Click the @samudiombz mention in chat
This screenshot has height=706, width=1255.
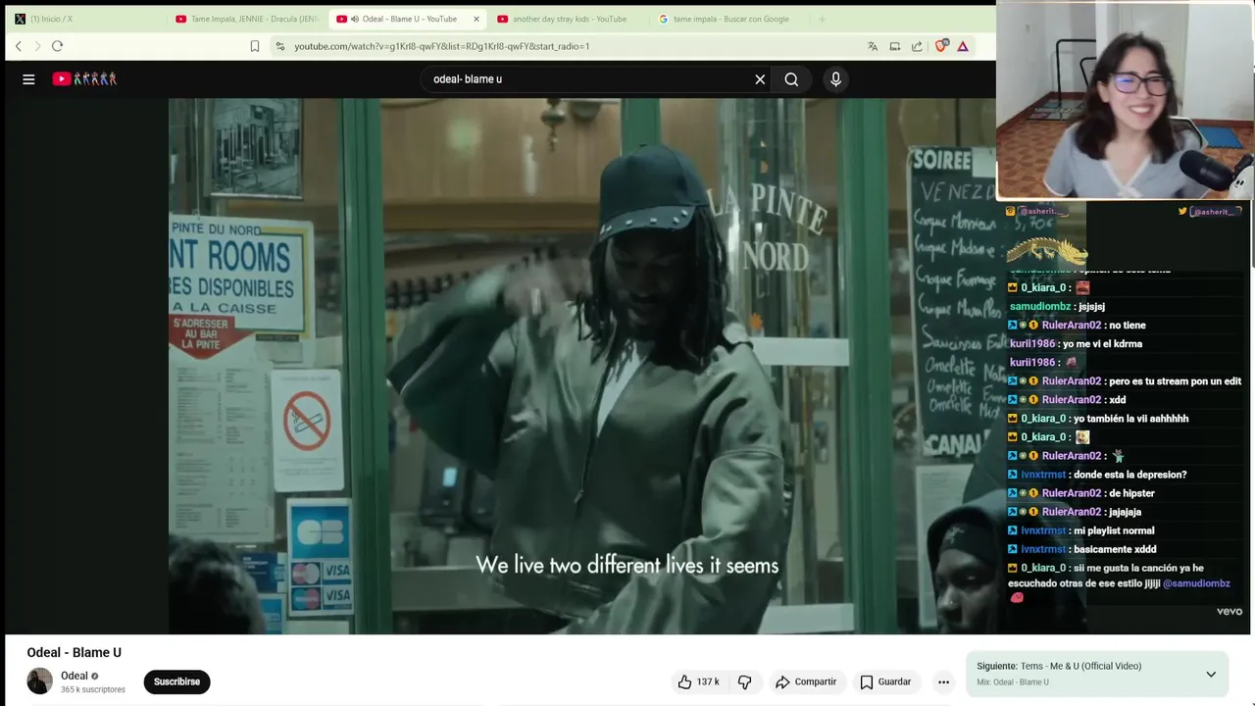[x=1196, y=583]
